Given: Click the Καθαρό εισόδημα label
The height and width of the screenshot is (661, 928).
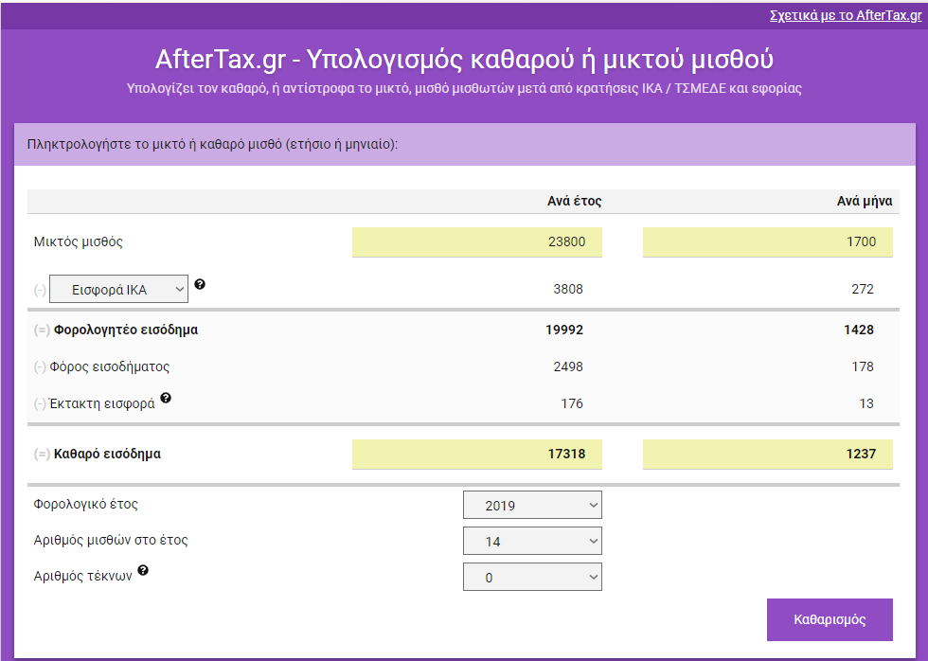Looking at the screenshot, I should point(107,454).
